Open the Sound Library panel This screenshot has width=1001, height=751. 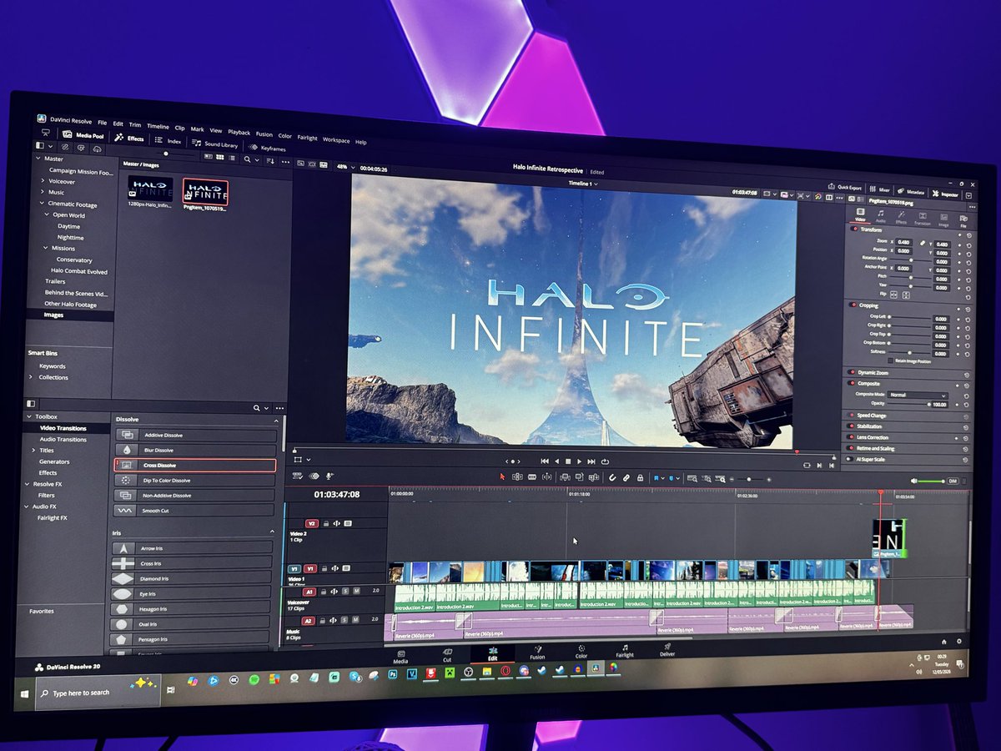215,144
